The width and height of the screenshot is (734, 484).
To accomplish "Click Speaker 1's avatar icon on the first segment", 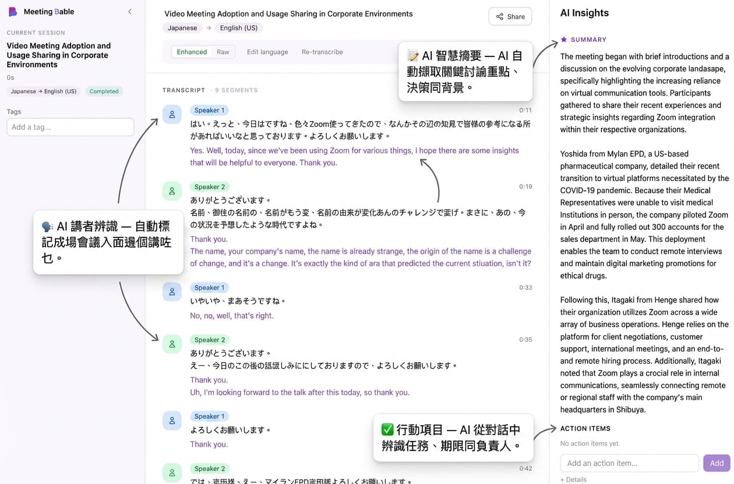I will [x=172, y=115].
